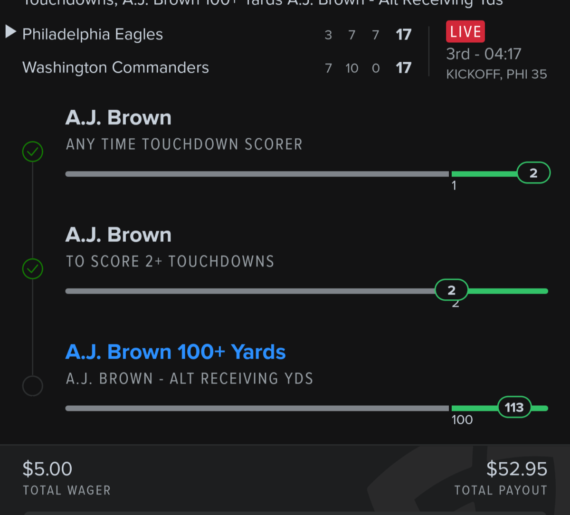Screen dimensions: 570x515
Task: Click the green check for Any Time Touchdown Scorer
Action: click(x=33, y=152)
